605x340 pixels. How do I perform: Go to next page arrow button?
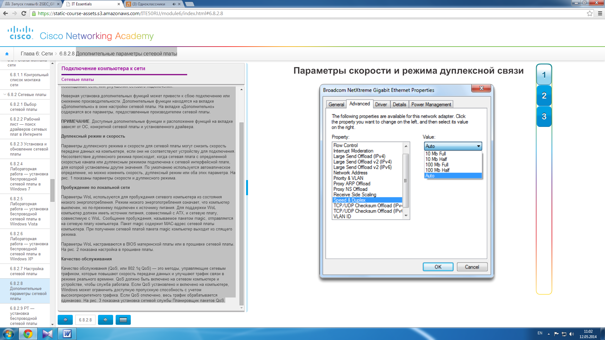[x=105, y=320]
